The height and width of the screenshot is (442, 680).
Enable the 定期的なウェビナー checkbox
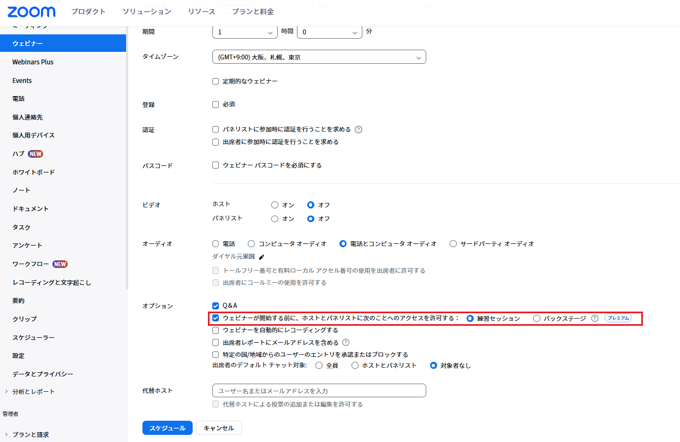pos(216,81)
